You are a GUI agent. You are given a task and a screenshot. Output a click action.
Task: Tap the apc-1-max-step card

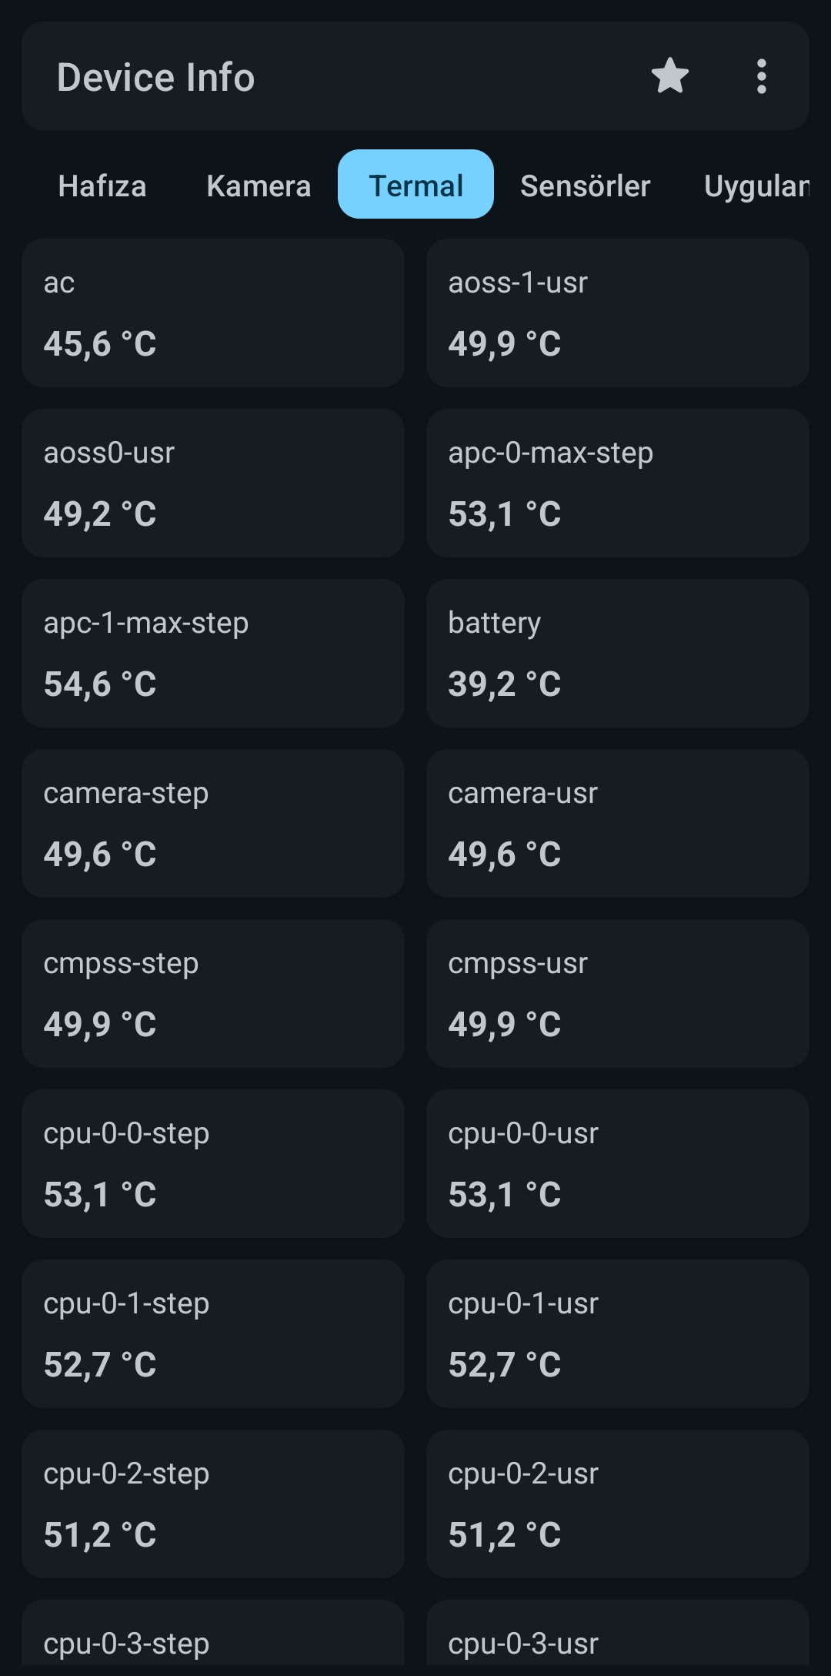(213, 653)
